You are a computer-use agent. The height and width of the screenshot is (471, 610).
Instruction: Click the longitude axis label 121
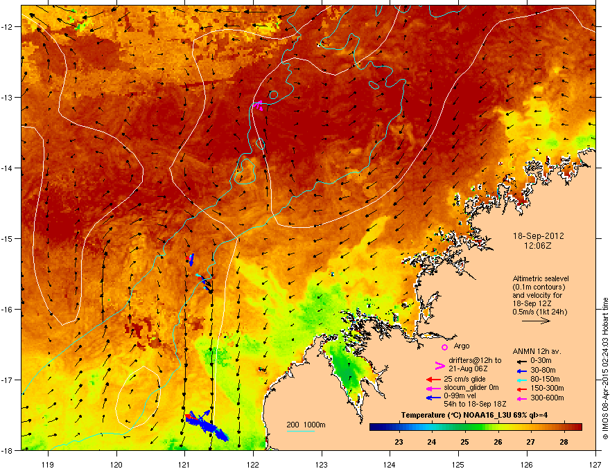click(184, 464)
